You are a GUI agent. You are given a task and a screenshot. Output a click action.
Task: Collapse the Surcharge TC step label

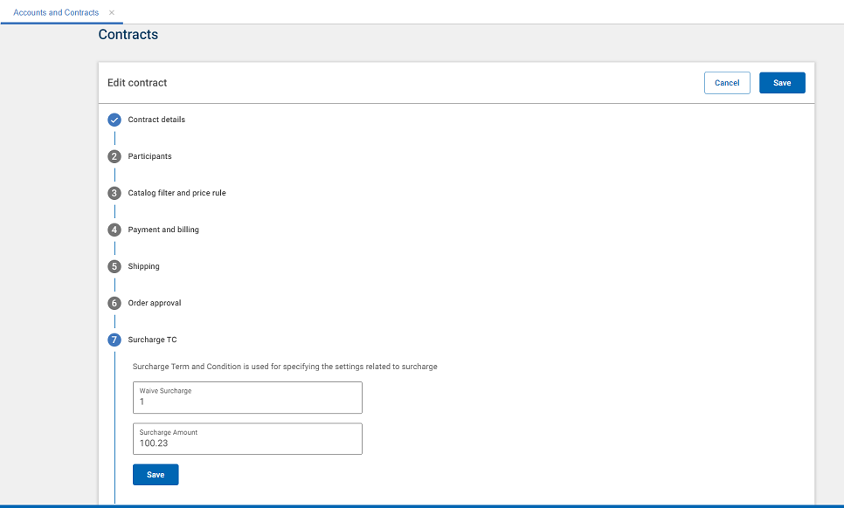tap(152, 340)
